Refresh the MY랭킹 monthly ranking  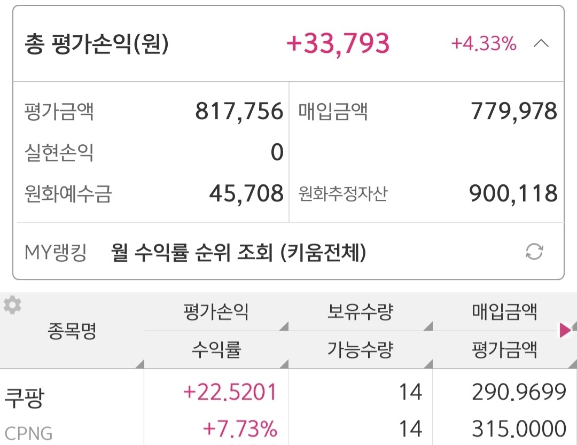pyautogui.click(x=534, y=252)
